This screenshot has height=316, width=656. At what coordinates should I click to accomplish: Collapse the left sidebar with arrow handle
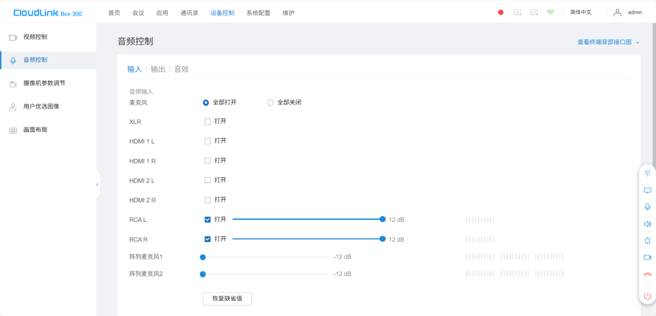(98, 184)
